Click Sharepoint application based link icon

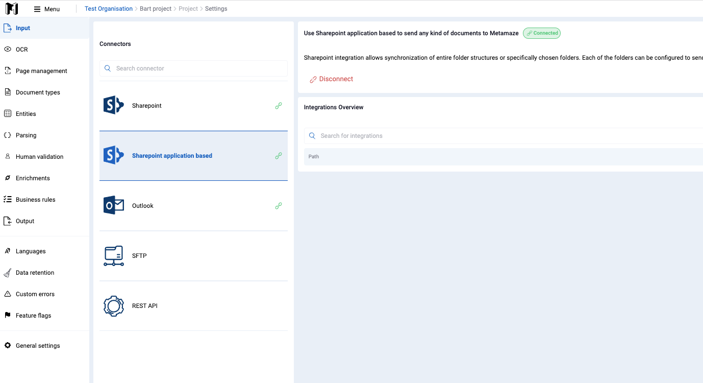click(x=279, y=156)
